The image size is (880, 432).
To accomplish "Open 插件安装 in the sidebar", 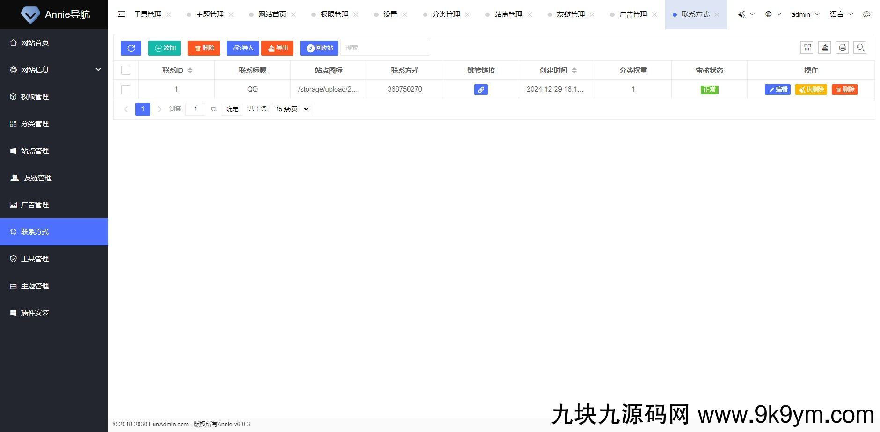I will 54,312.
